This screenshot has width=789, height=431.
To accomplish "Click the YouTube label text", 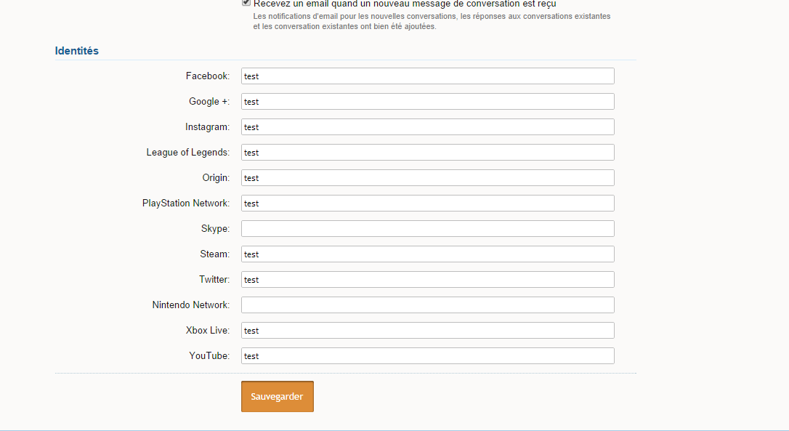I will 209,355.
